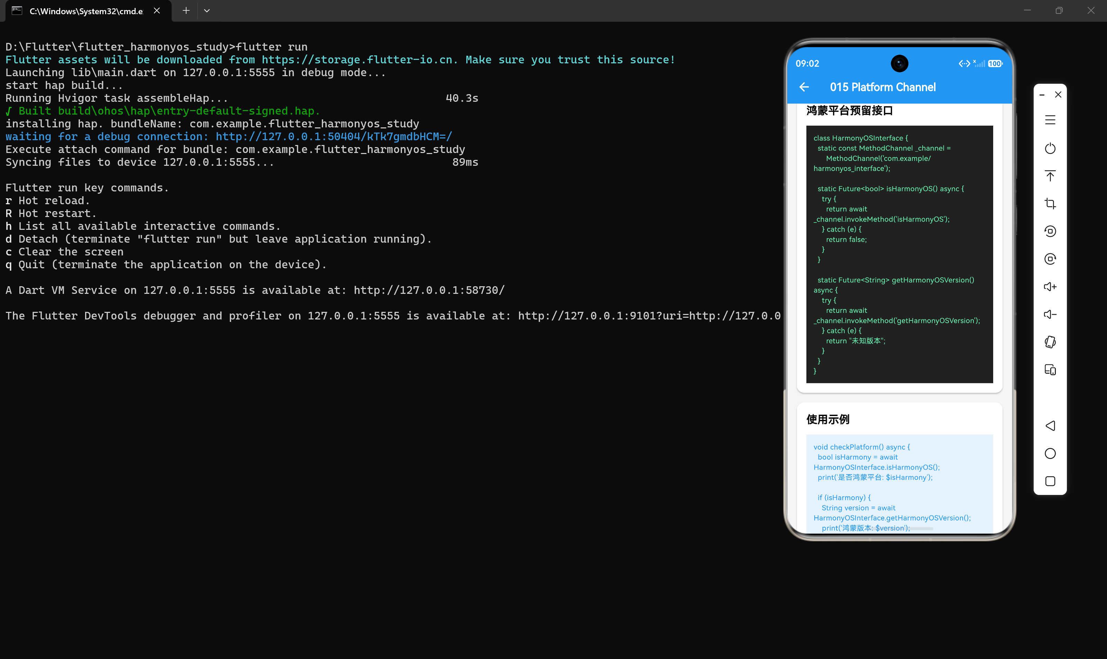Decrease volume with the speaker minus icon
The height and width of the screenshot is (659, 1107).
point(1050,314)
